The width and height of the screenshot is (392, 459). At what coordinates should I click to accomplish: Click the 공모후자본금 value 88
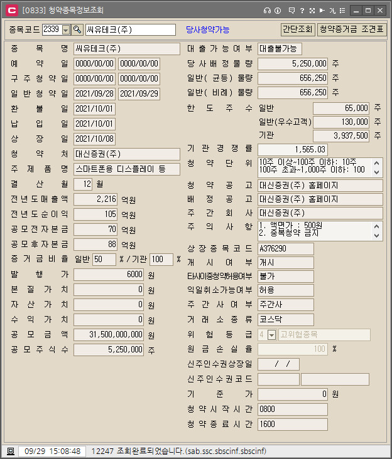pyautogui.click(x=95, y=245)
